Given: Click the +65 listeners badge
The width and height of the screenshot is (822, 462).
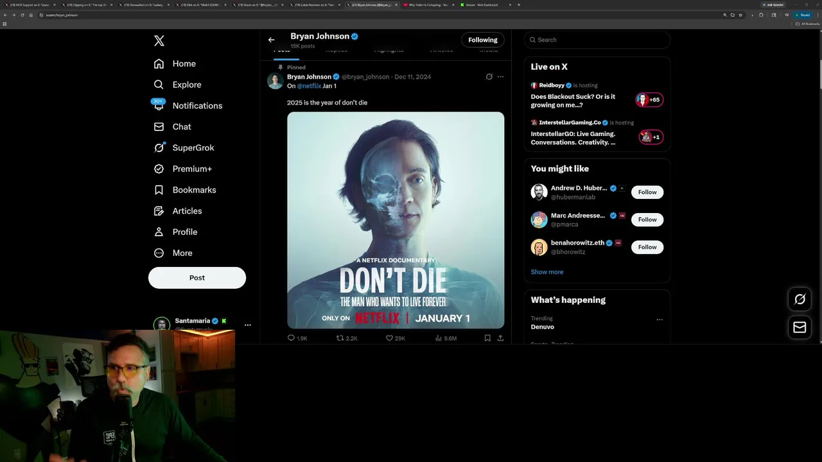Looking at the screenshot, I should coord(649,99).
